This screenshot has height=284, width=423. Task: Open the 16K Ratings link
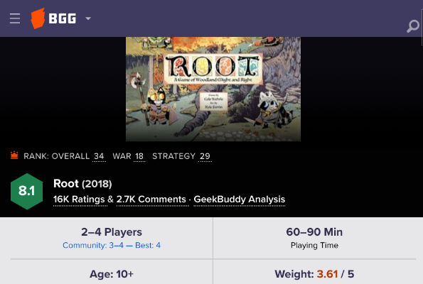tap(79, 200)
